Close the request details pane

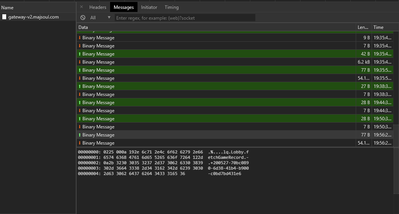coord(81,7)
